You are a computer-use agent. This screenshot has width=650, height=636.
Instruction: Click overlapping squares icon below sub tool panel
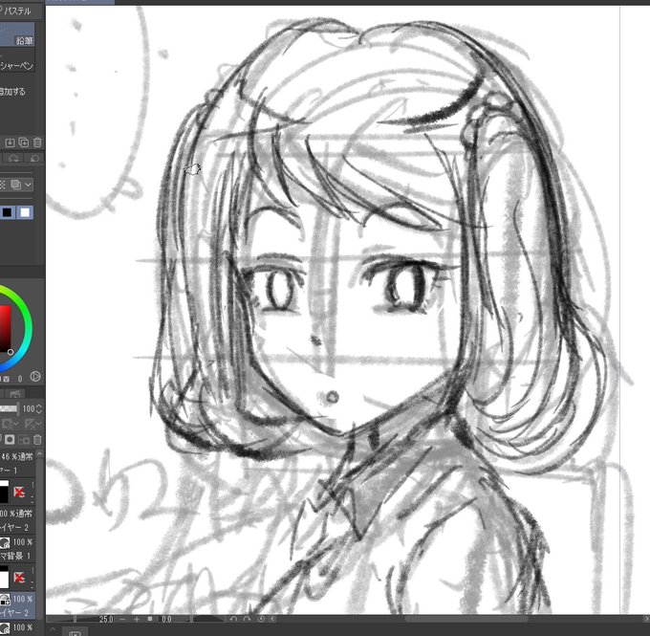click(15, 185)
